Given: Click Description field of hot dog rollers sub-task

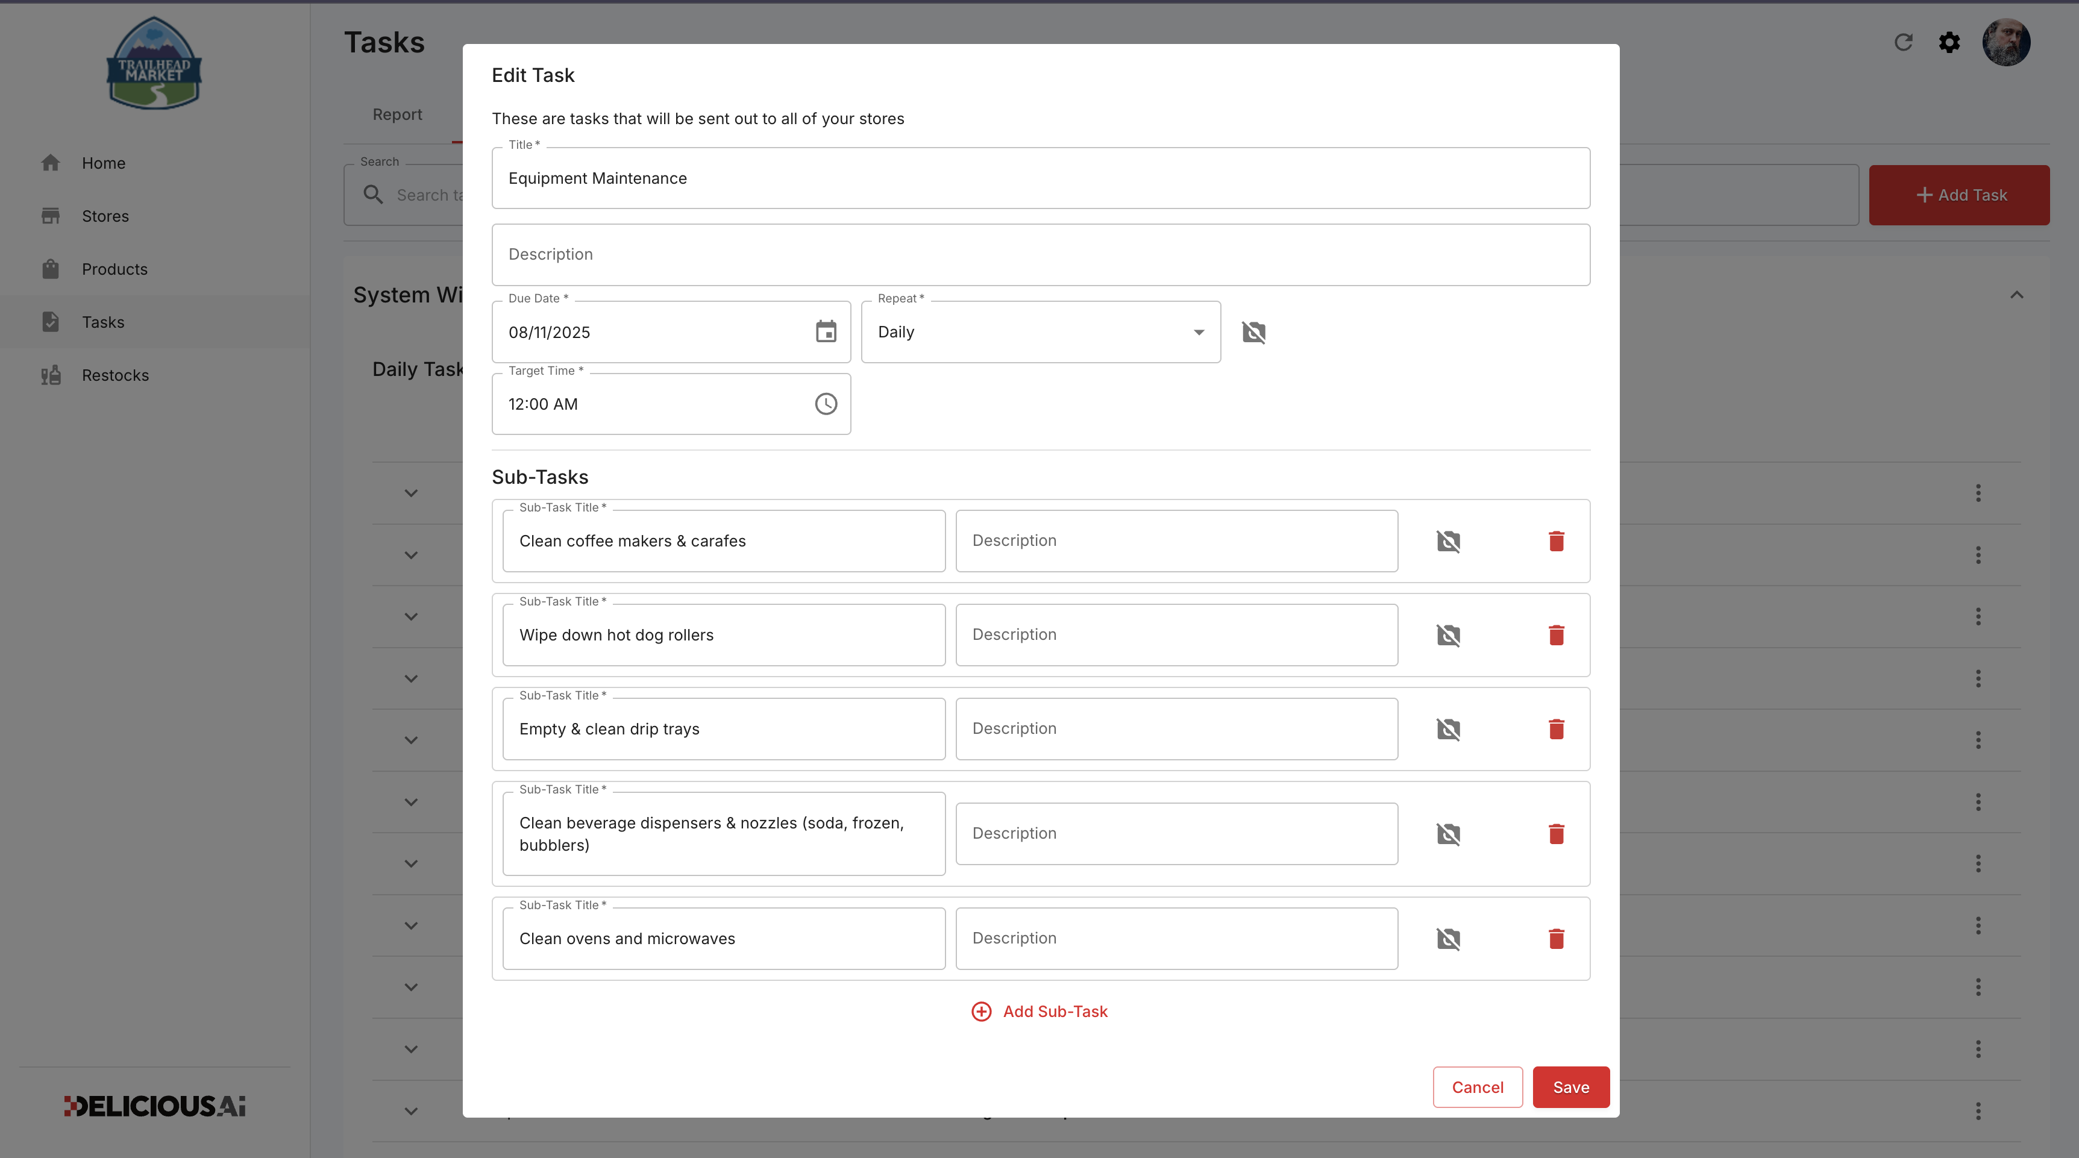Looking at the screenshot, I should pyautogui.click(x=1177, y=635).
